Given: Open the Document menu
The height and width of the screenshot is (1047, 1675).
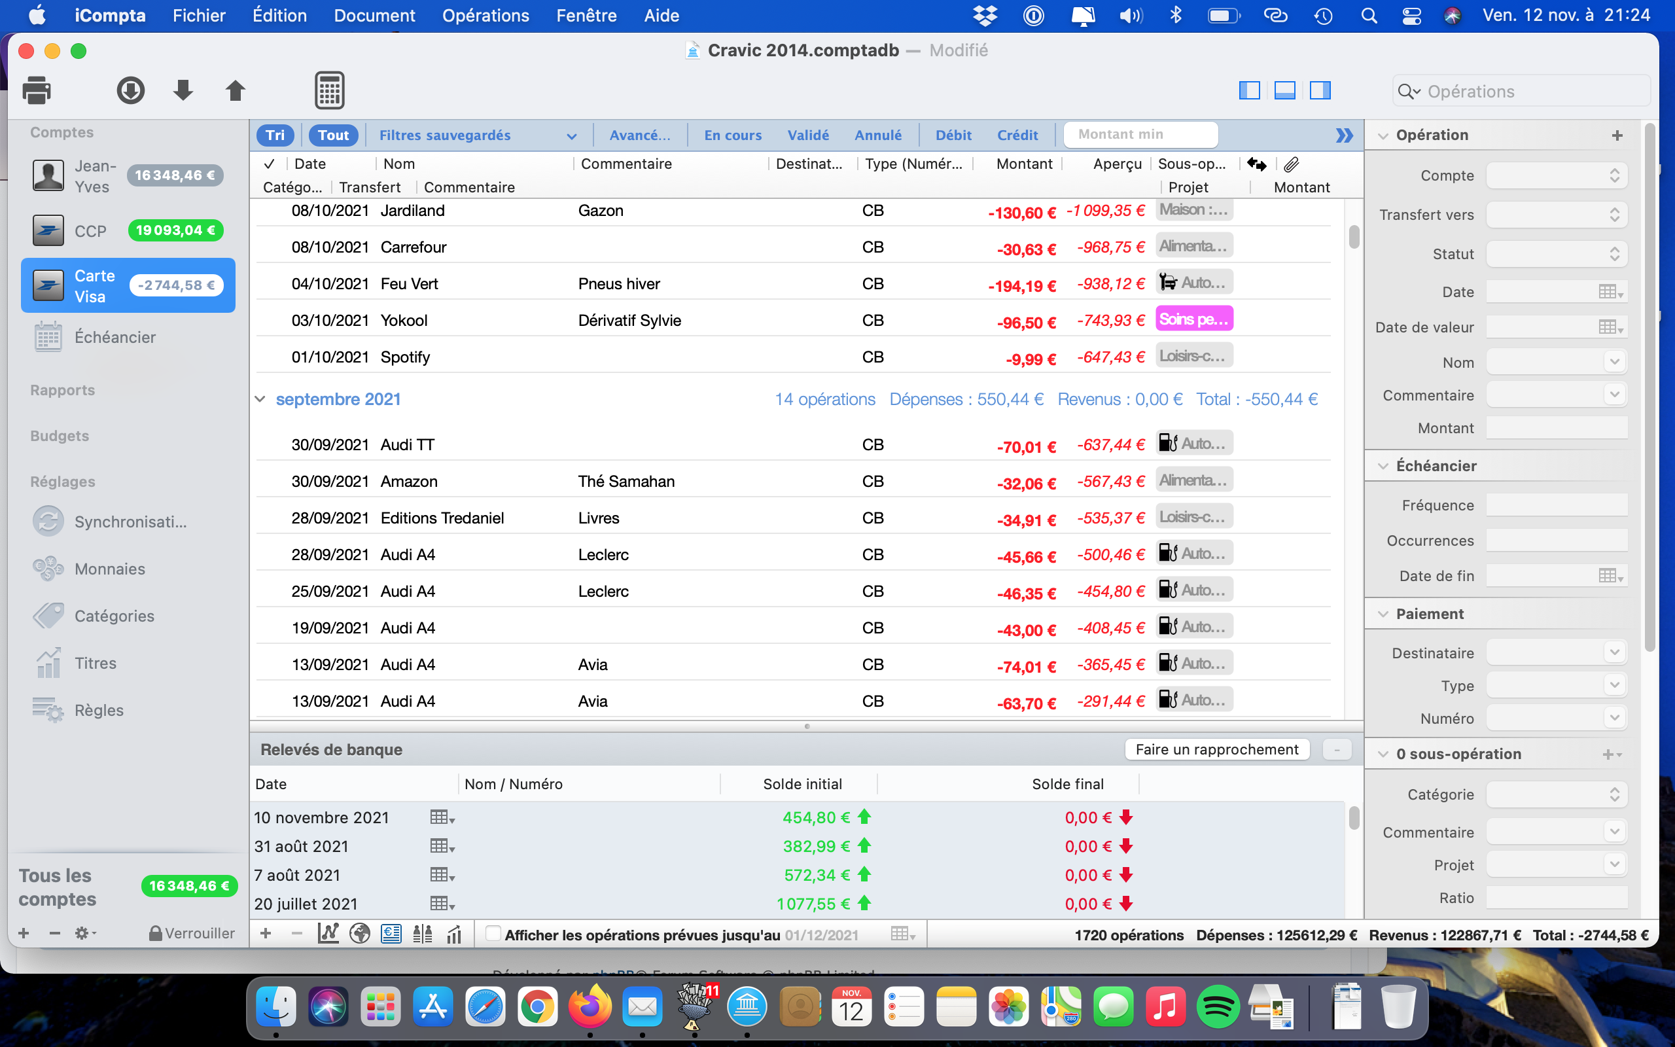Looking at the screenshot, I should pos(374,15).
